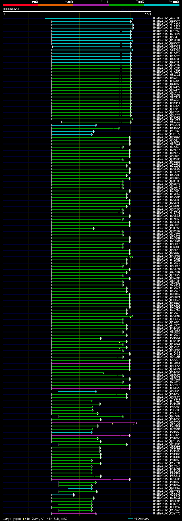The image size is (182, 521).
Task: Select the UniRef100_B2RGA4 label
Action: 167,138
